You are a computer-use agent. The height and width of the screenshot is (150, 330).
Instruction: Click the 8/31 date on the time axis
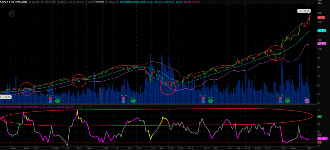pyautogui.click(x=310, y=148)
